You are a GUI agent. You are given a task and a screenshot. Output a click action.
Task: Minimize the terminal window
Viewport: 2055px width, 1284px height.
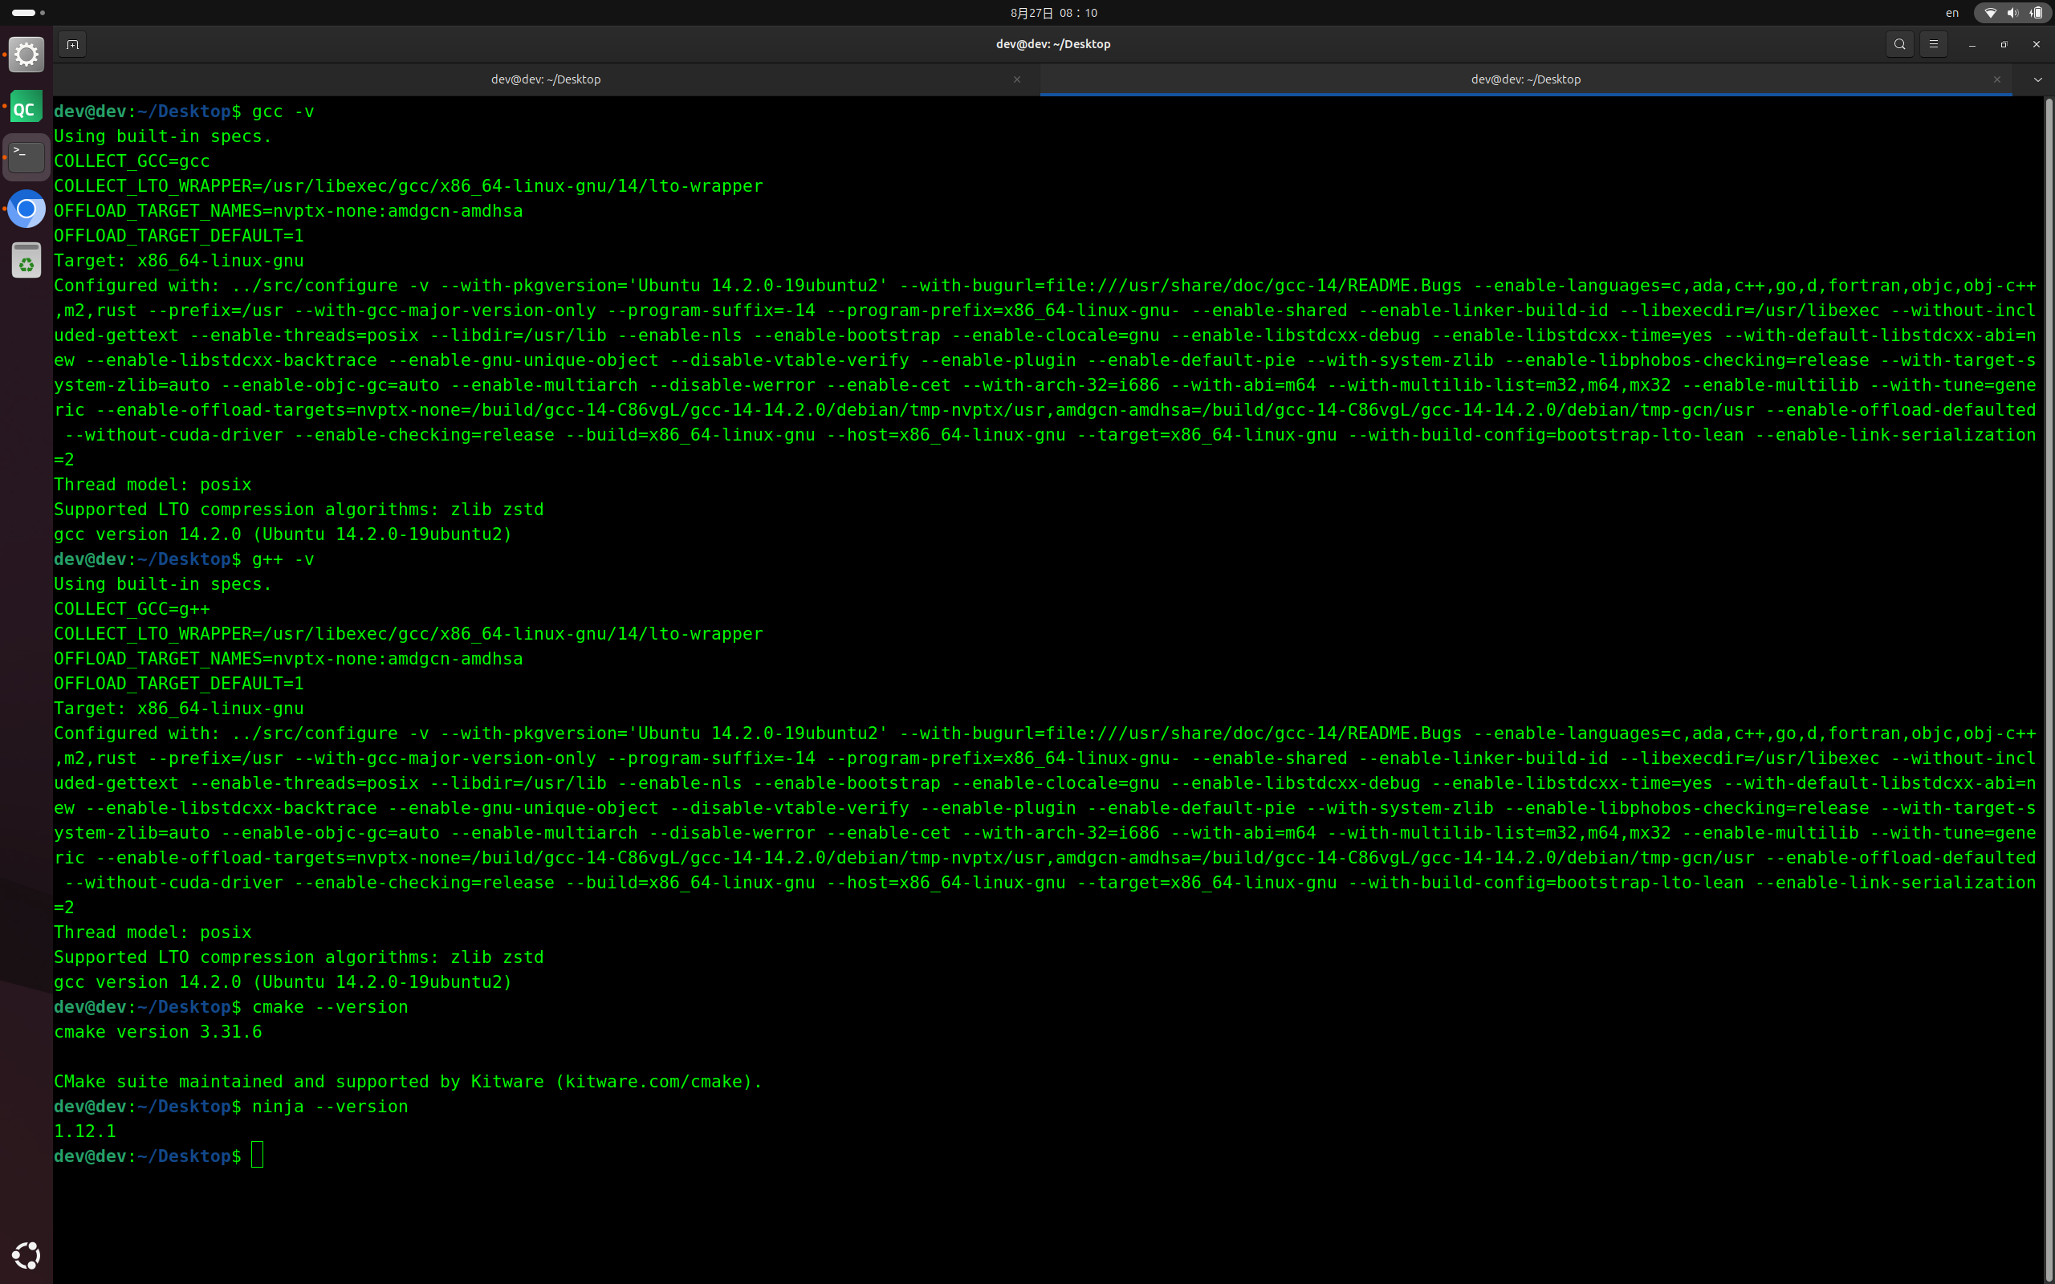click(1972, 44)
